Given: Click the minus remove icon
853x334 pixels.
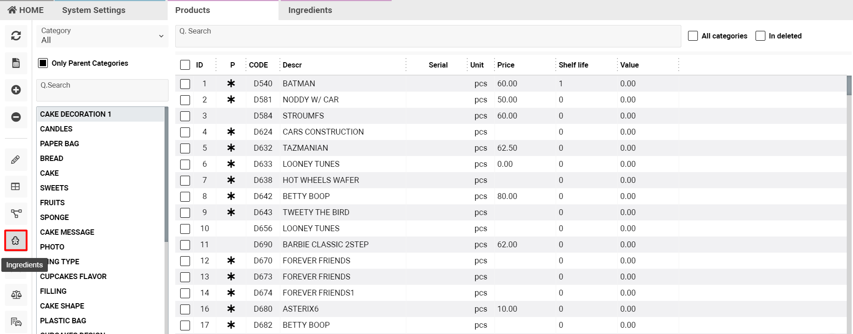Looking at the screenshot, I should point(16,117).
